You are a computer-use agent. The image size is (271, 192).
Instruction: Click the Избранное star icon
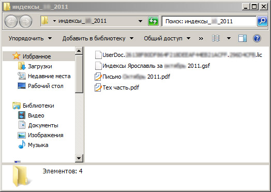(16, 56)
